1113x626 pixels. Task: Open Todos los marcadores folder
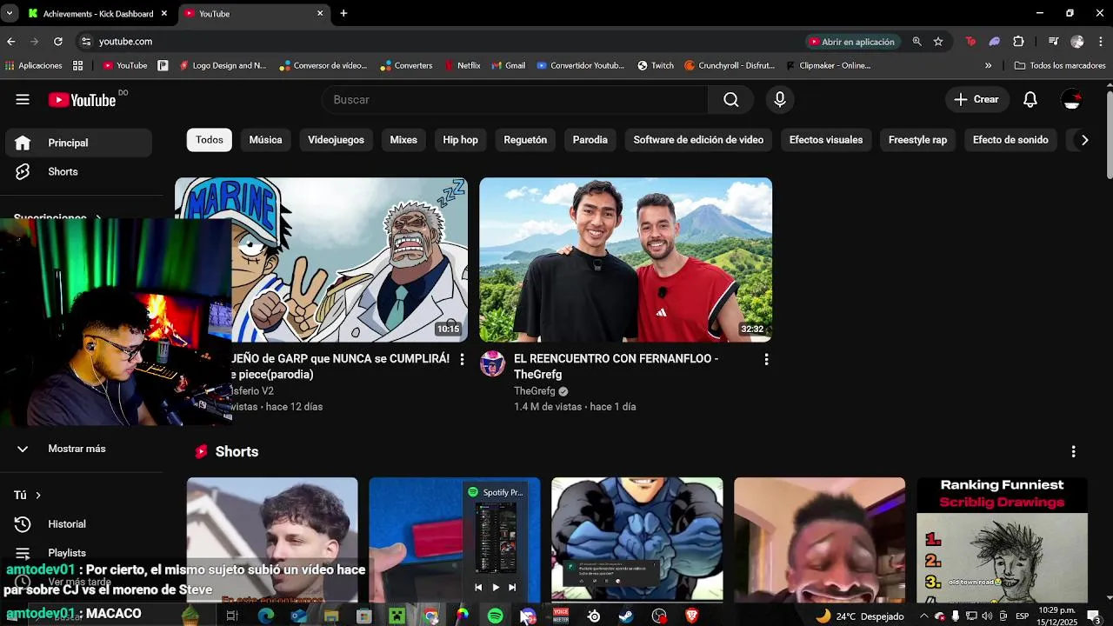point(1059,65)
